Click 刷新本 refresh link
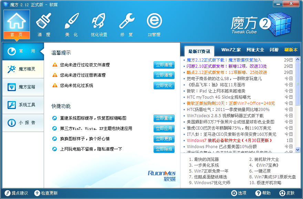Screen dimensions: 303x199 coord(291,50)
